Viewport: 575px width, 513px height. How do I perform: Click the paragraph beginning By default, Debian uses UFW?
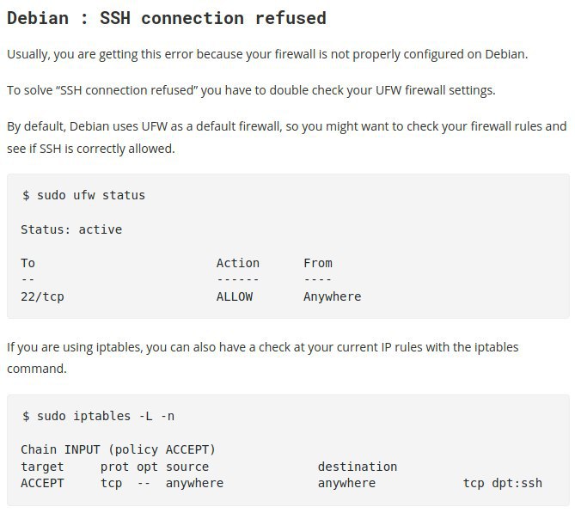pos(287,137)
